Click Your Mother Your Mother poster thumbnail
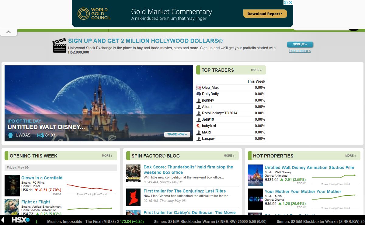 tap(255, 199)
